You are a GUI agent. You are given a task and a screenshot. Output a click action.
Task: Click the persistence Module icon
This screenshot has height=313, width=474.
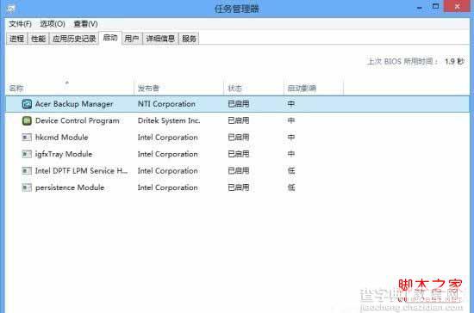click(27, 187)
